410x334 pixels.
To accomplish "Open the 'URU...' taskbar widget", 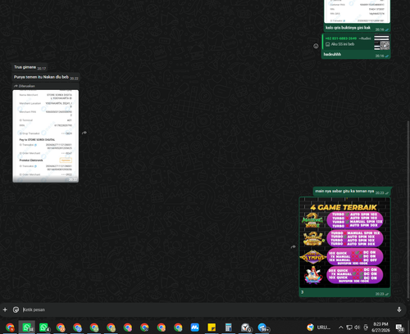I will 318,327.
